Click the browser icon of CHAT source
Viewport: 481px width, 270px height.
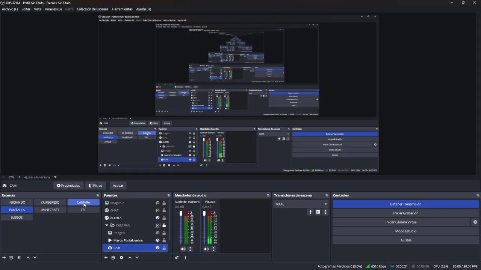point(107,210)
